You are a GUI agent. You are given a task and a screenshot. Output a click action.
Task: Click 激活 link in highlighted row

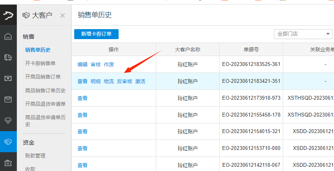click(140, 81)
